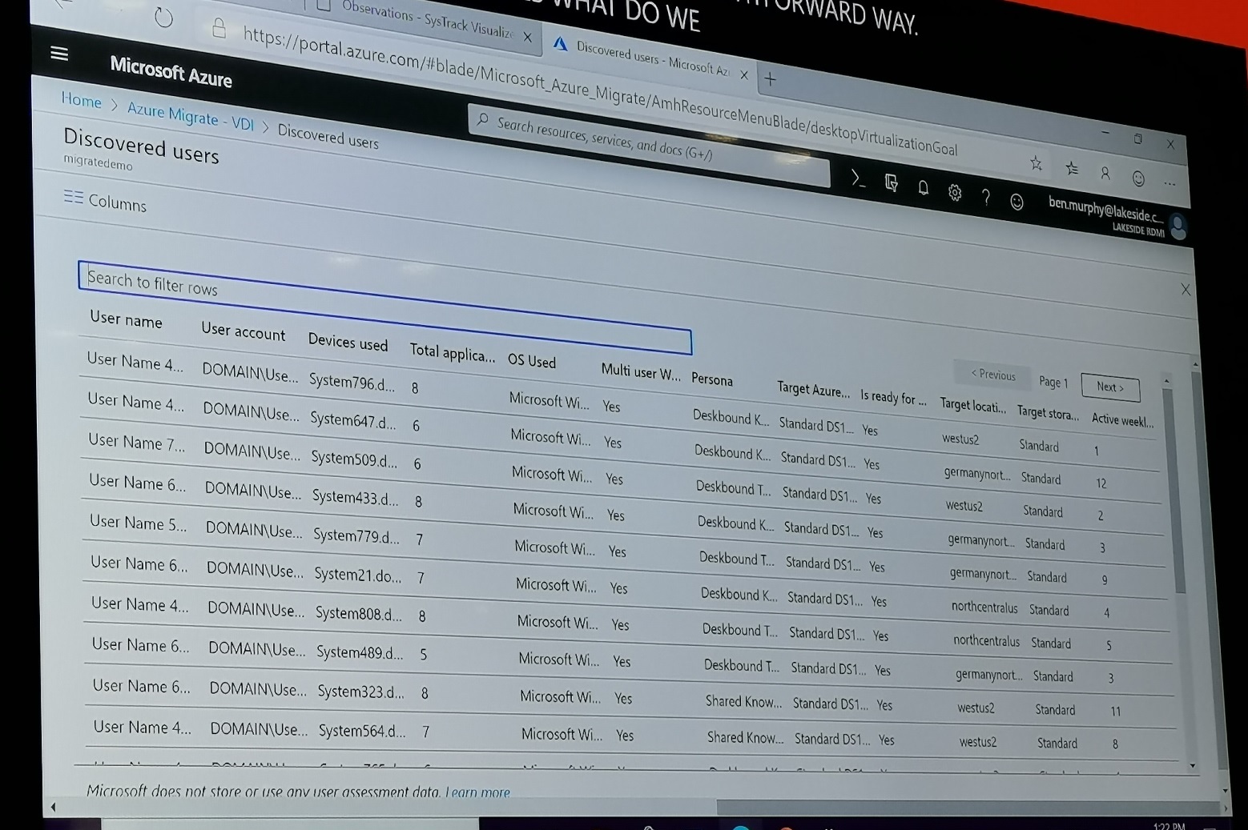Open the Directory + subscription filter icon
The height and width of the screenshot is (830, 1248).
coord(892,182)
